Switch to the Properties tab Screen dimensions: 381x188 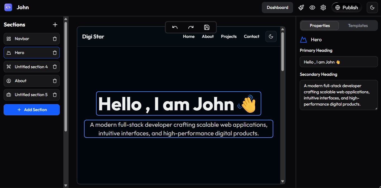pyautogui.click(x=320, y=26)
